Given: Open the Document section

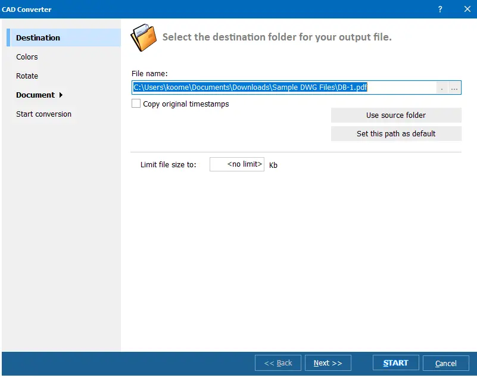Looking at the screenshot, I should [x=35, y=95].
